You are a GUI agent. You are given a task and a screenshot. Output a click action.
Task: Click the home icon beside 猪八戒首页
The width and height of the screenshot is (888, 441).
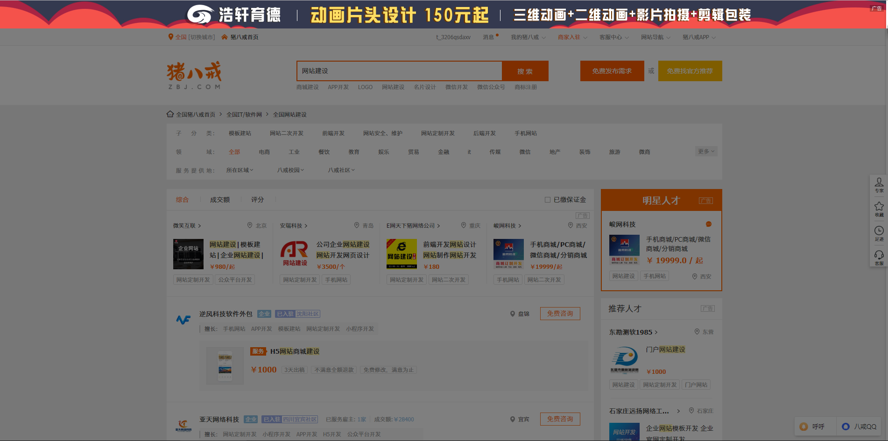(225, 37)
